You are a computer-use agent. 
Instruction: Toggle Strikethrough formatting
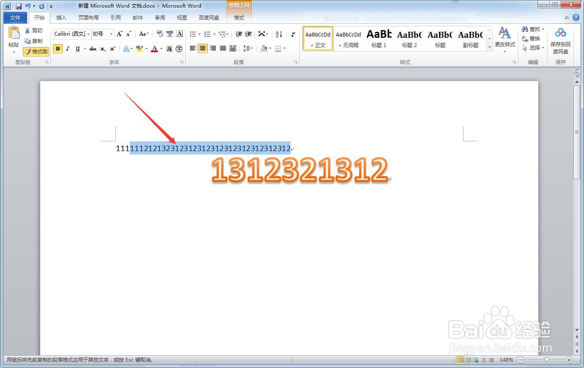coord(93,49)
